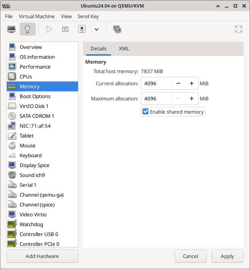Select SATA CDROM 1 device
This screenshot has width=250, height=269.
(x=37, y=116)
